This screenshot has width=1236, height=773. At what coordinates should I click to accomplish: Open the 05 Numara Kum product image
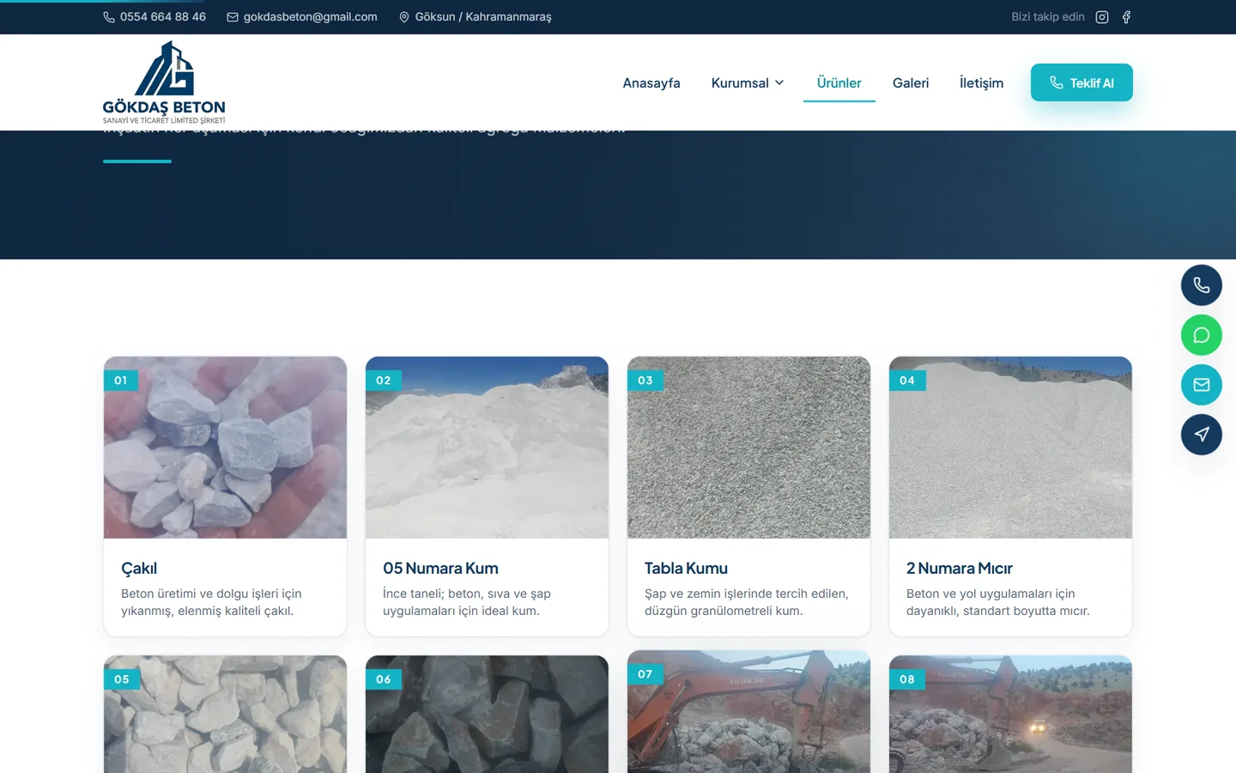[487, 447]
